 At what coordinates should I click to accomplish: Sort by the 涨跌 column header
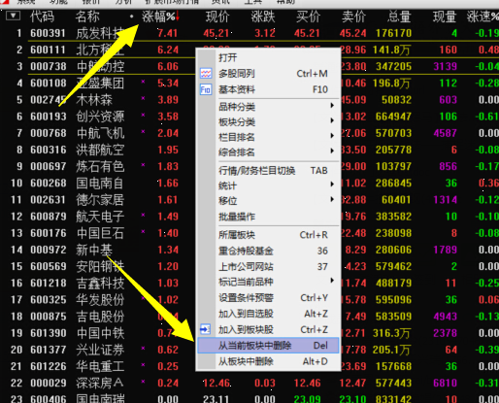pyautogui.click(x=263, y=17)
